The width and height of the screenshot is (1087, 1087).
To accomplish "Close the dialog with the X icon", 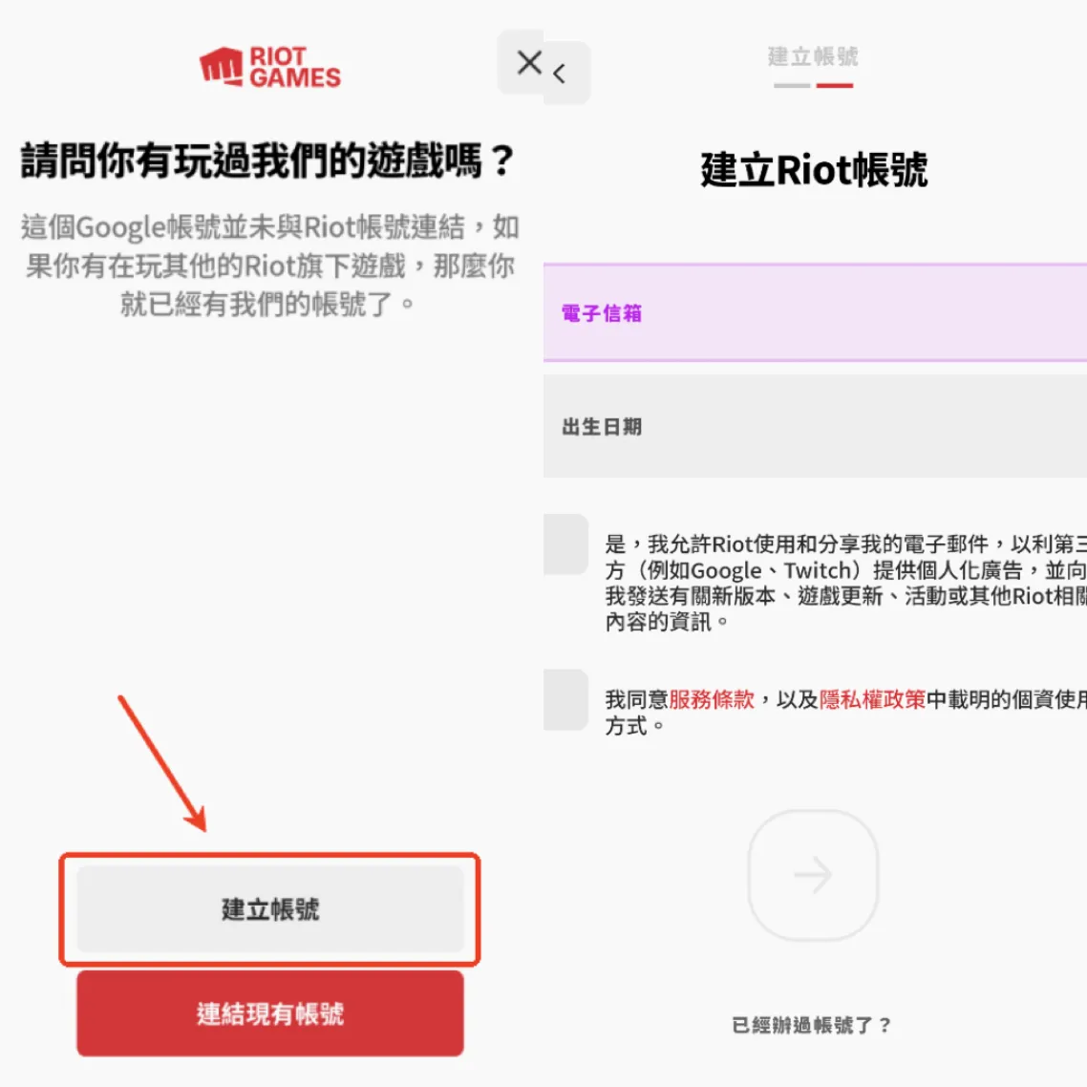I will pos(529,63).
